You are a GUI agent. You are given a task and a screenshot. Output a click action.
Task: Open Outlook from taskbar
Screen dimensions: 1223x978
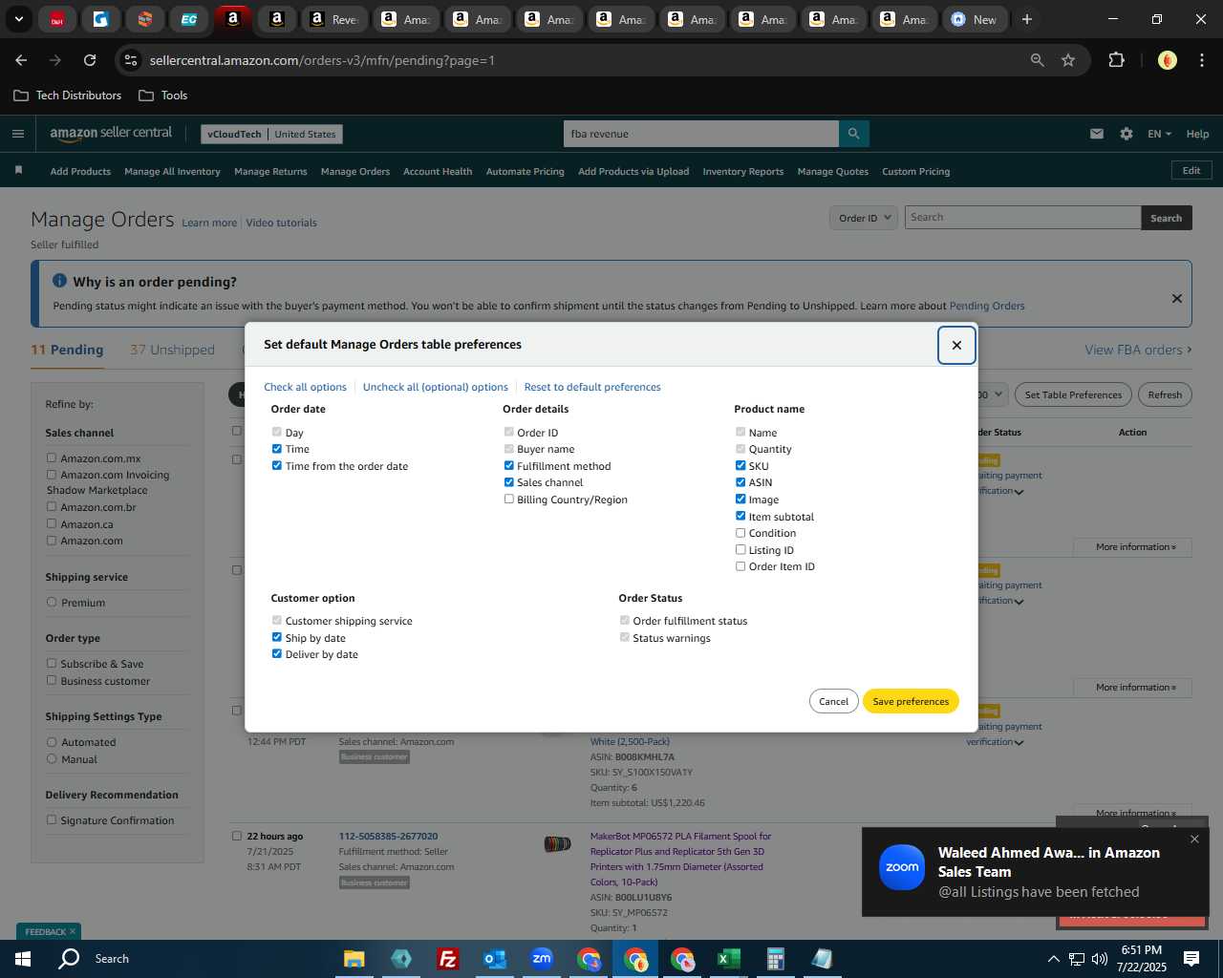pos(494,958)
